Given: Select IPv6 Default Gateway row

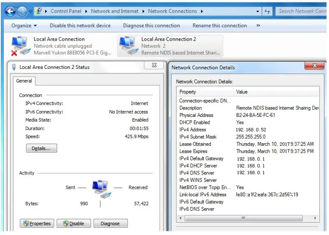Looking at the screenshot, I should click(248, 202).
